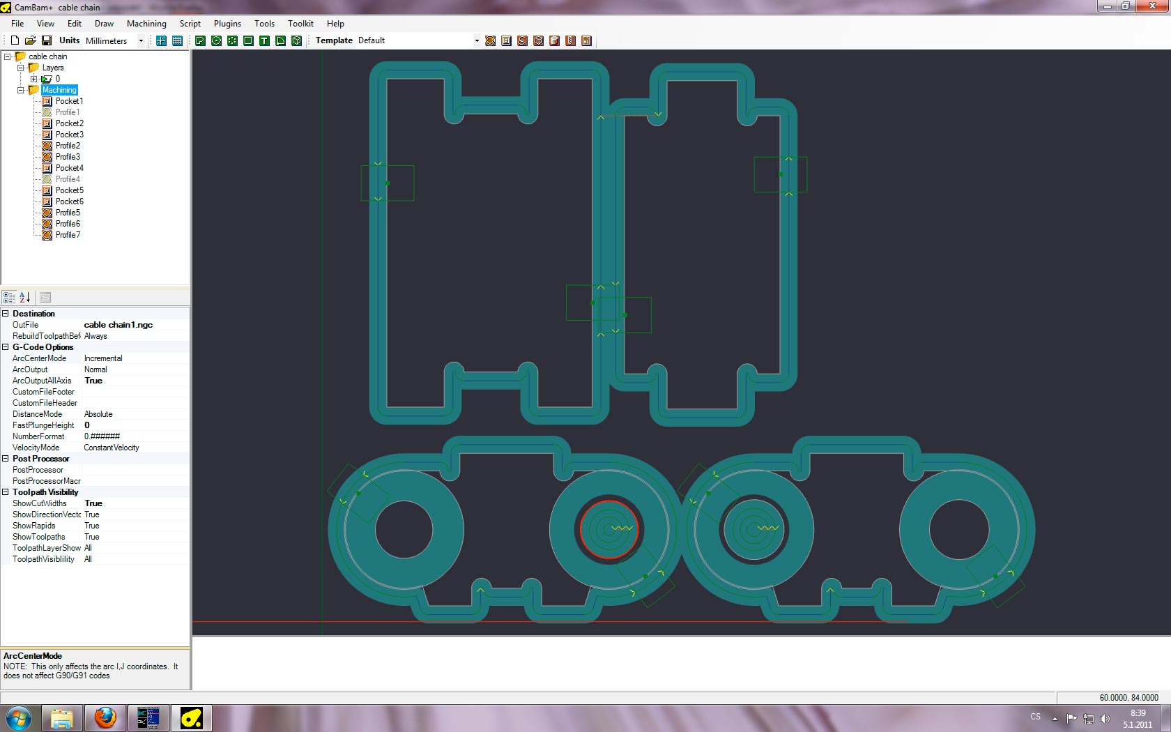This screenshot has height=732, width=1171.
Task: Select the insert text tool
Action: [x=264, y=40]
